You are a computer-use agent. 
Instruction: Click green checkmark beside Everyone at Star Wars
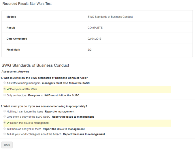(8, 89)
